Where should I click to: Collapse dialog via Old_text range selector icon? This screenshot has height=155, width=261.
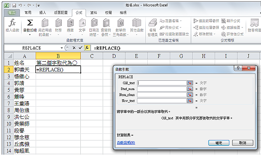pyautogui.click(x=190, y=83)
